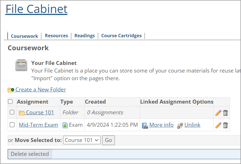241x164 pixels.
Task: Click the Course 101 folder icon
Action: click(22, 113)
